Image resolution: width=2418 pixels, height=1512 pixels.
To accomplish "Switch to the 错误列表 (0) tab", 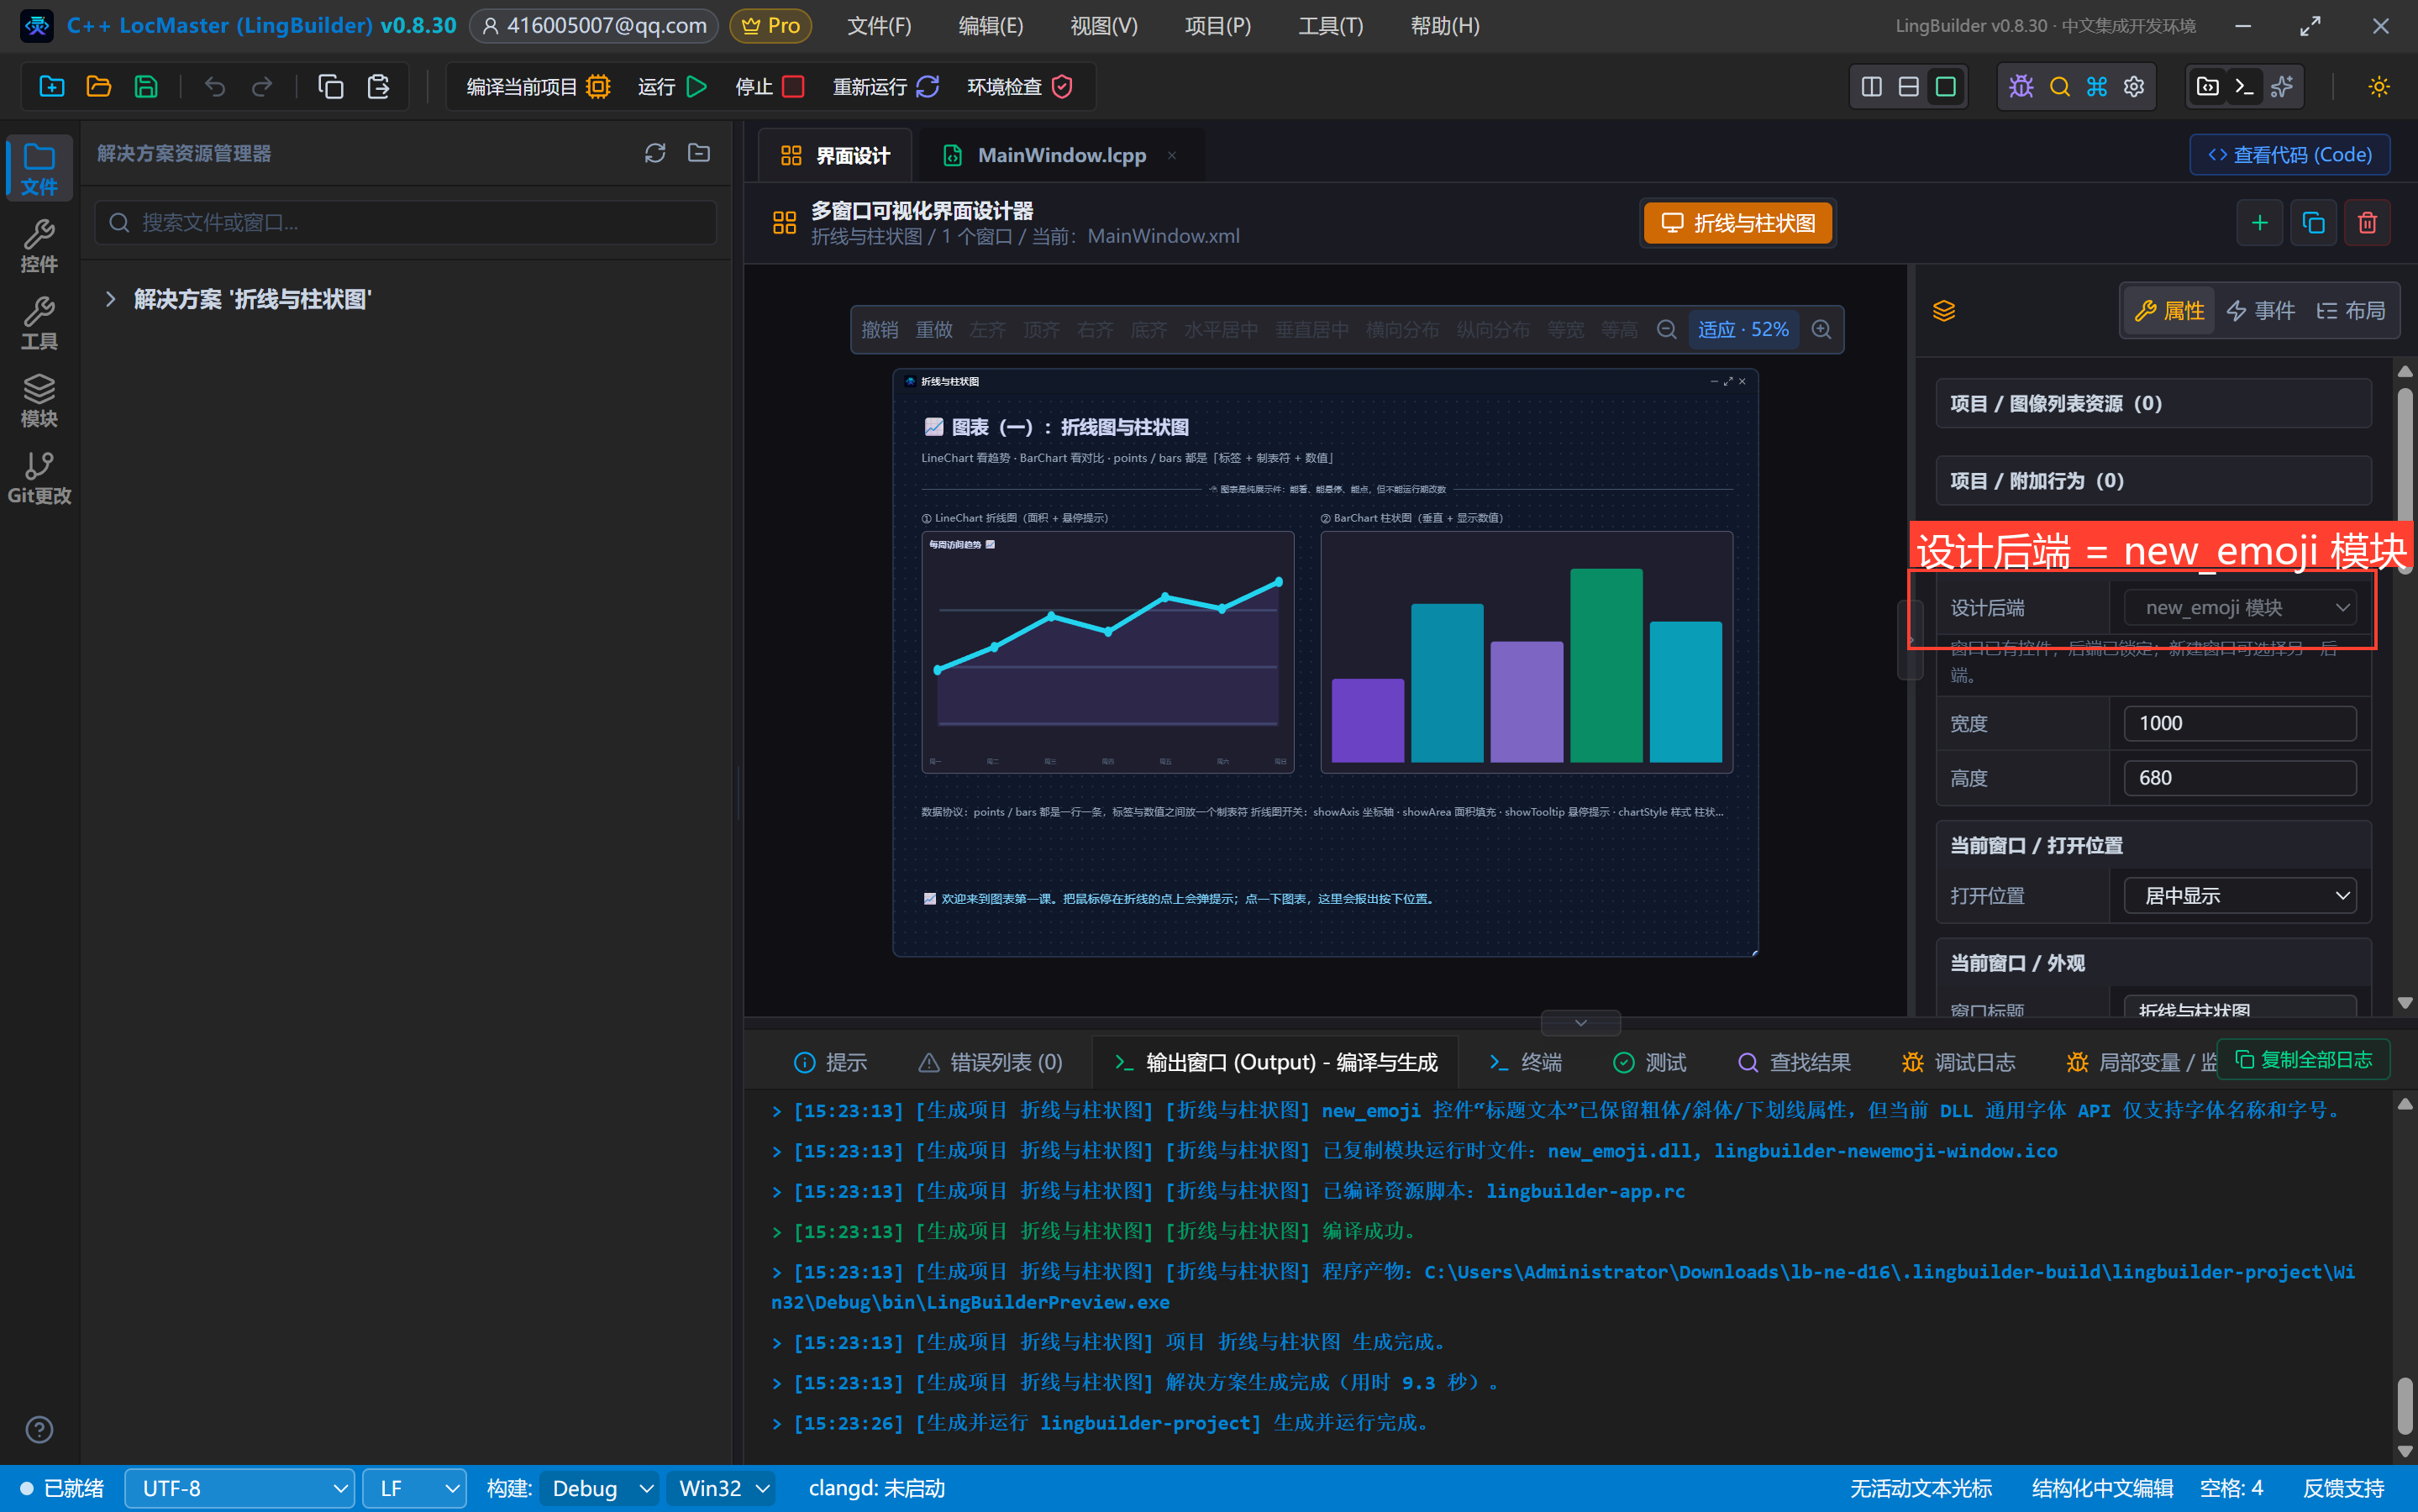I will point(990,1062).
